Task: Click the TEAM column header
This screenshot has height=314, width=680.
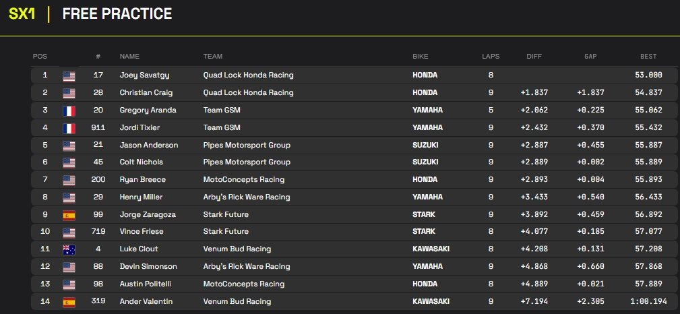Action: [x=212, y=57]
